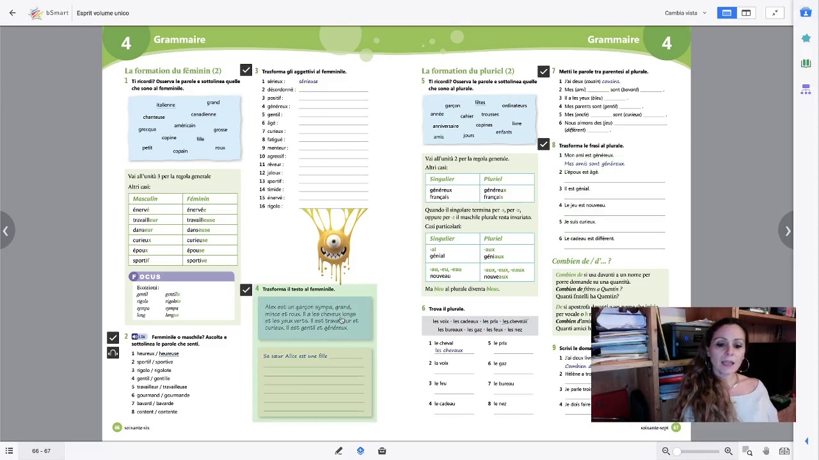
Task: Click the book title Esprit volume unico
Action: pos(102,13)
